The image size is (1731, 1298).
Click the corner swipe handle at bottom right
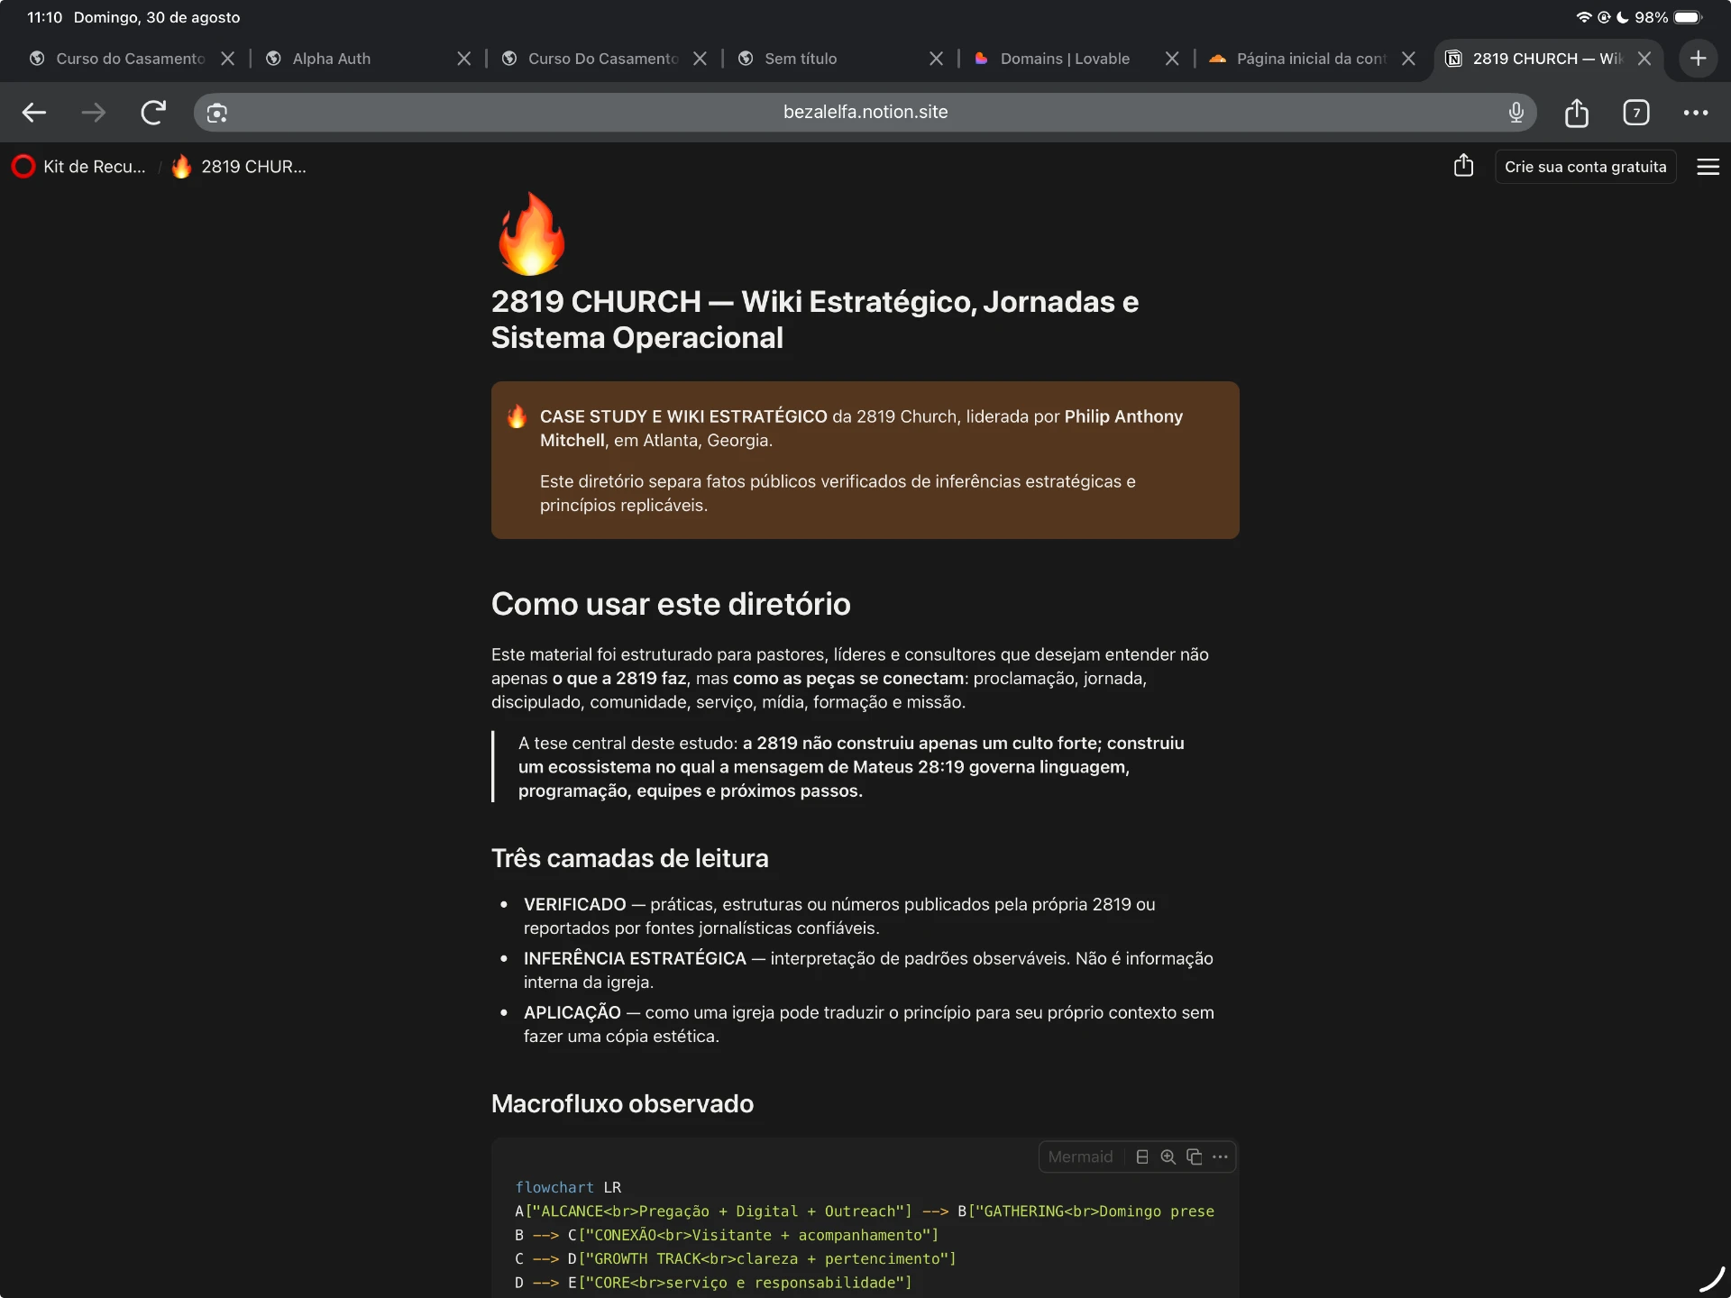point(1712,1279)
